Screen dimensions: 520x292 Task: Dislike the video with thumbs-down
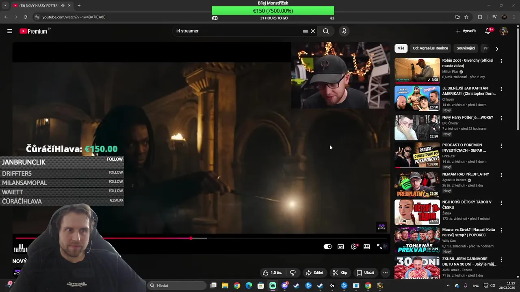(292, 273)
